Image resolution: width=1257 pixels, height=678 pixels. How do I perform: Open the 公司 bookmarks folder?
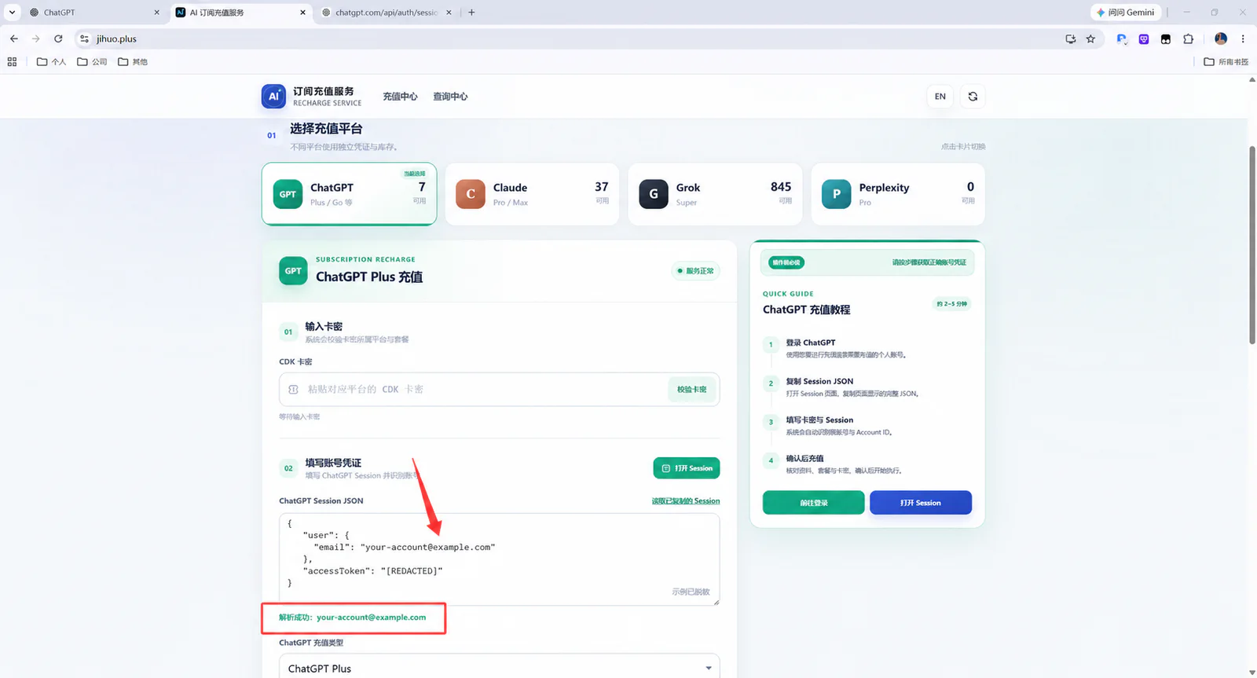[92, 61]
